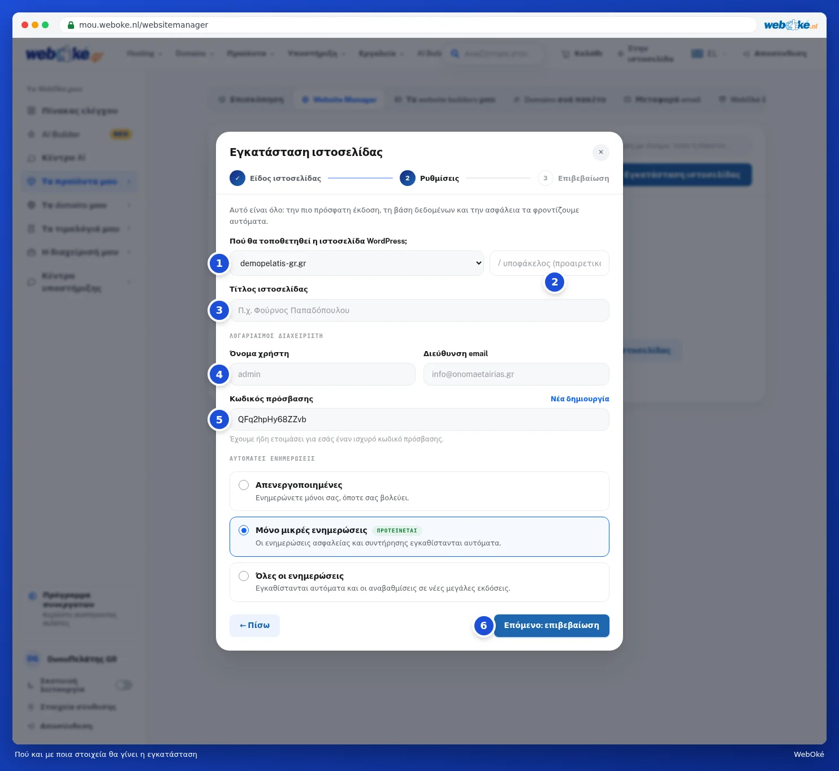Click the Όνομα χρήστη admin field
839x771 pixels.
322,374
